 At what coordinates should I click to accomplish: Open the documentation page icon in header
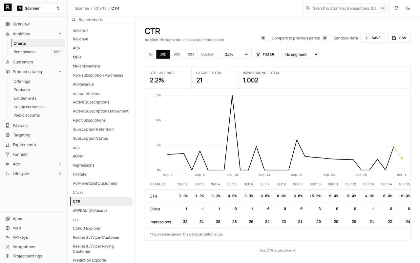[397, 8]
